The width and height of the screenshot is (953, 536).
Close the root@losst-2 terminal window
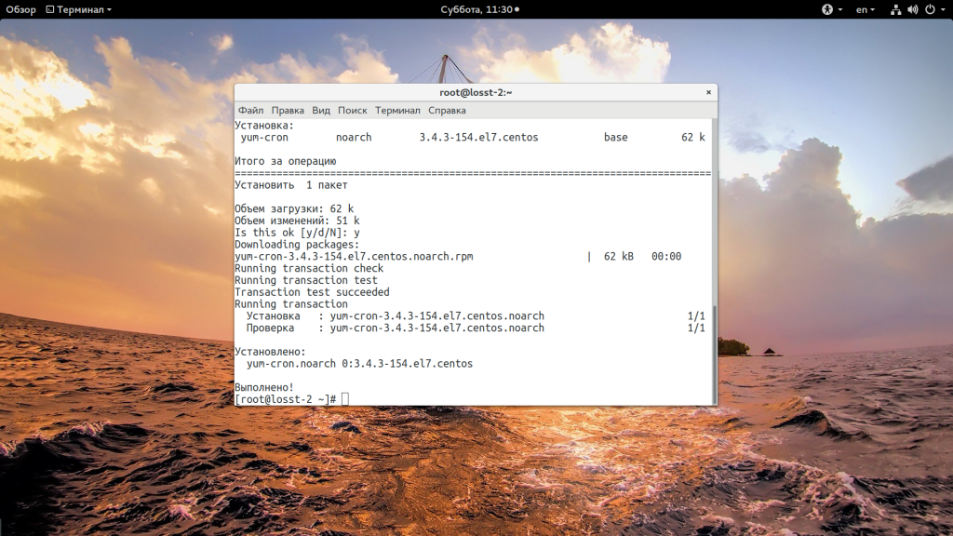point(708,92)
